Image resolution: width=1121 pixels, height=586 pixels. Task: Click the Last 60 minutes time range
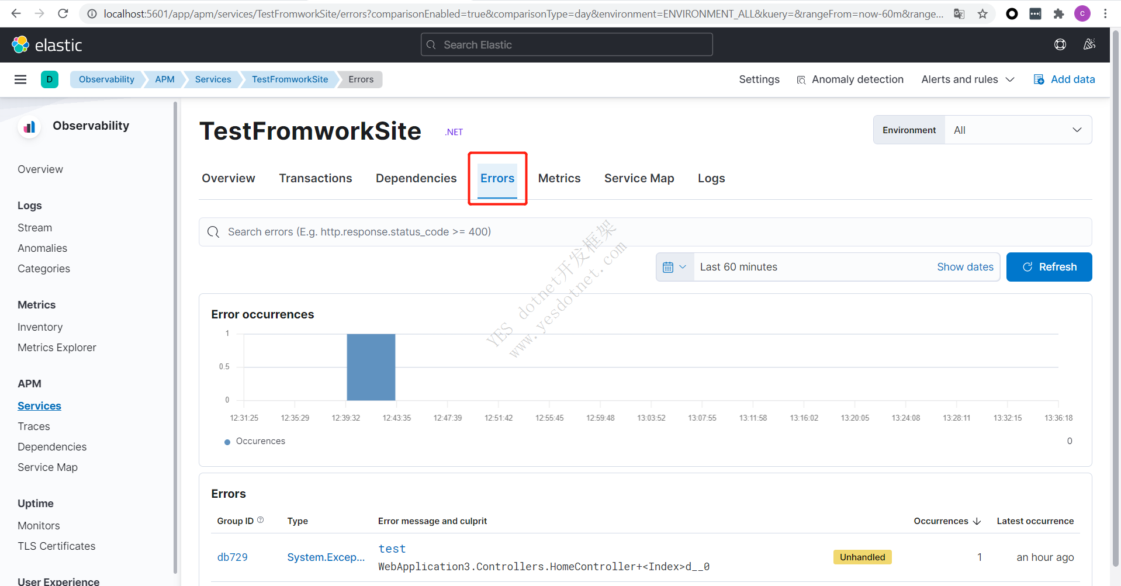tap(739, 267)
